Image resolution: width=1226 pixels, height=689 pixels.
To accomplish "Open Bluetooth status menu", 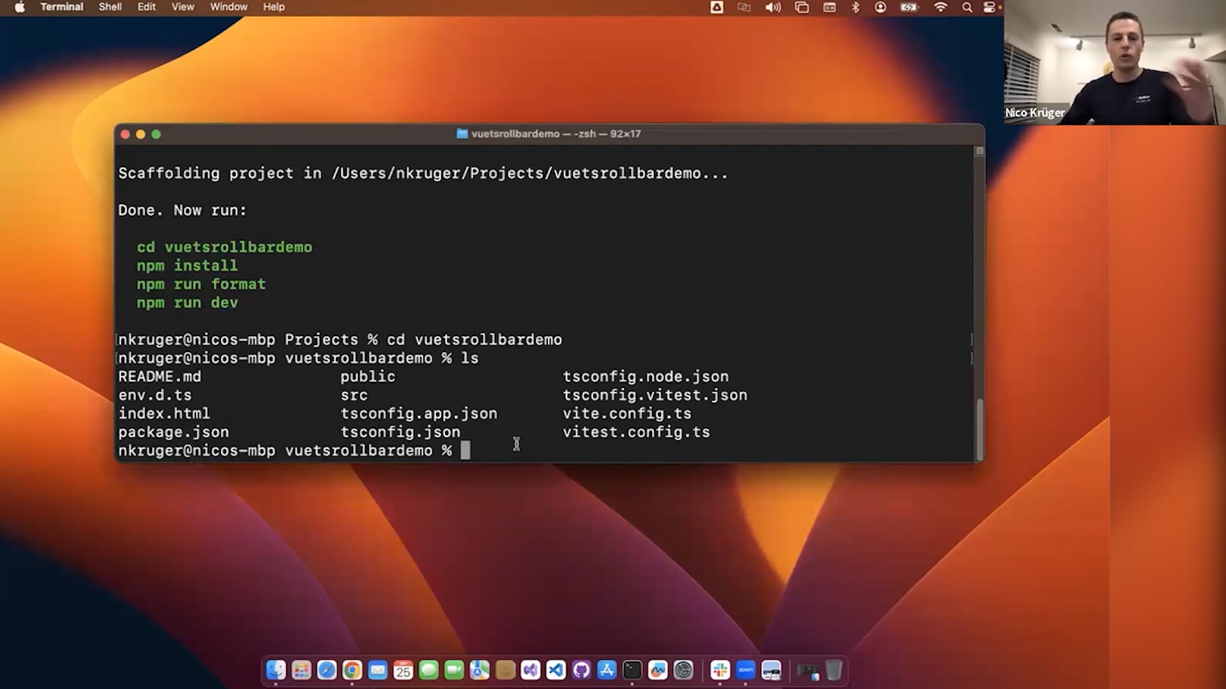I will (x=856, y=7).
